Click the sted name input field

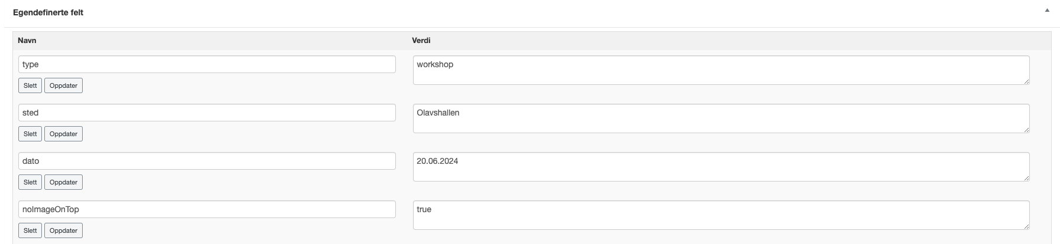coord(207,113)
